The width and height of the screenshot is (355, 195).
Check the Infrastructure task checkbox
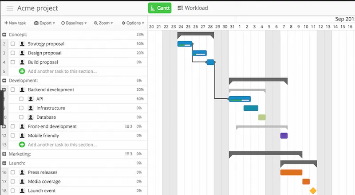tap(21, 108)
